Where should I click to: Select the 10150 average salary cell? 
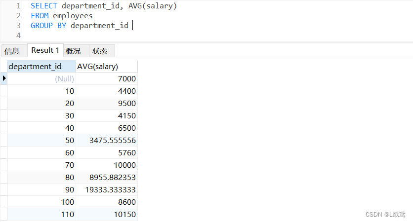(107, 215)
